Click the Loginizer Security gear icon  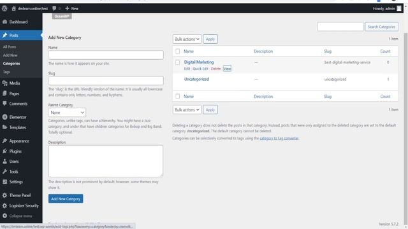(4, 205)
